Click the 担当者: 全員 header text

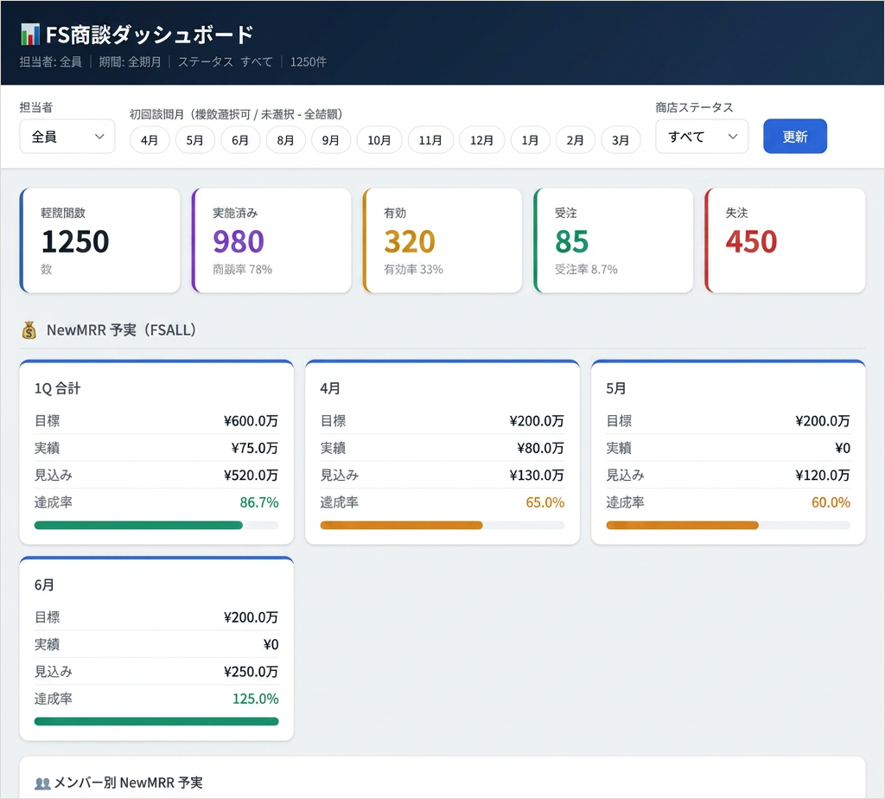point(50,62)
